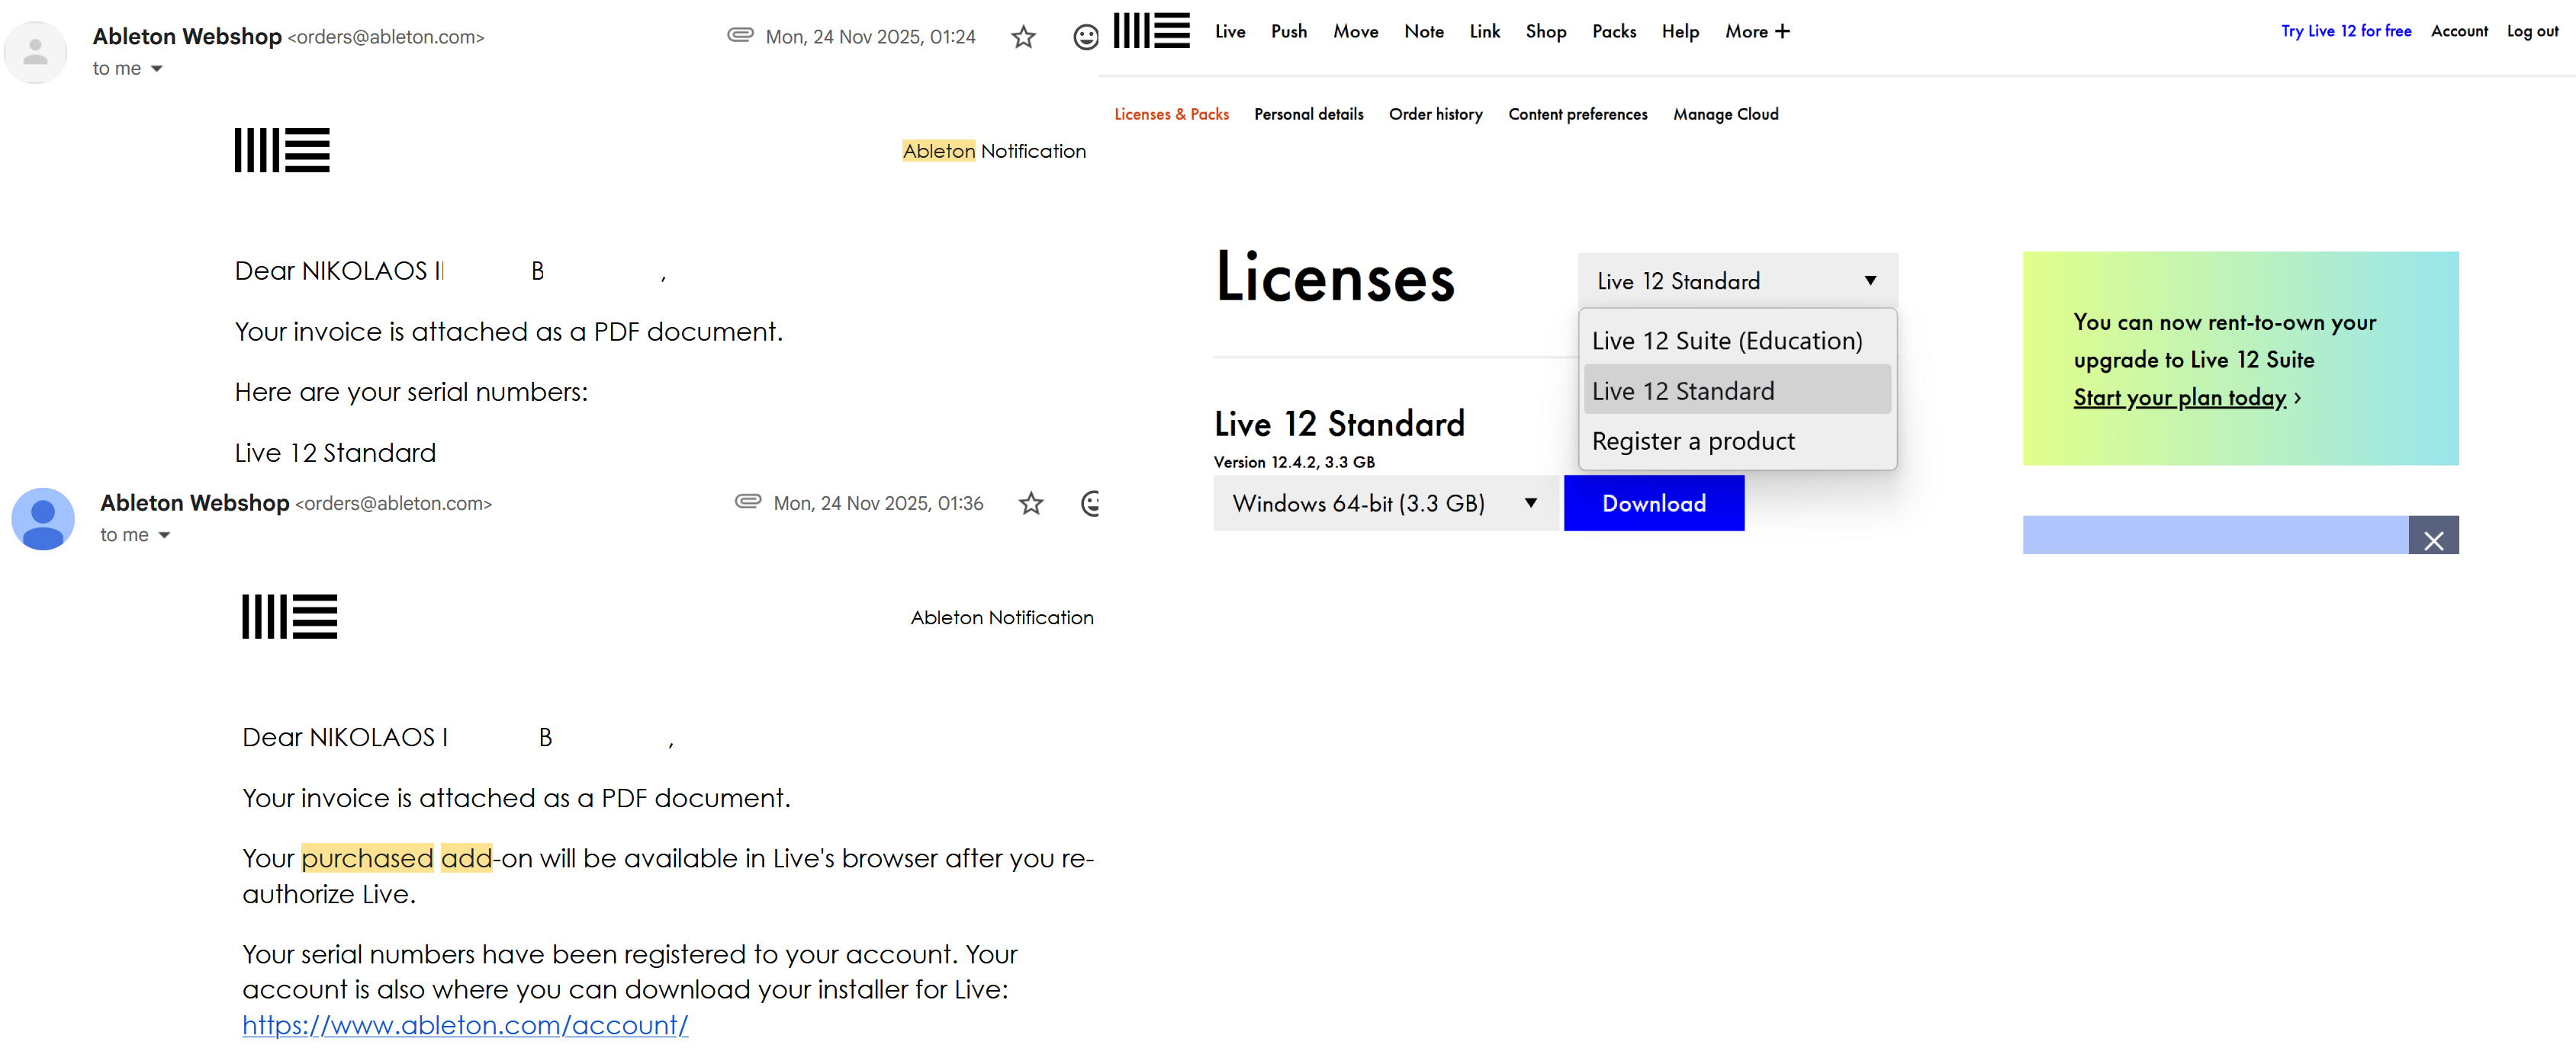Viewport: 2576px width, 1048px height.
Task: Click the 'Mon, 24 Nov 2025, 01:36' timestamp
Action: click(x=878, y=504)
